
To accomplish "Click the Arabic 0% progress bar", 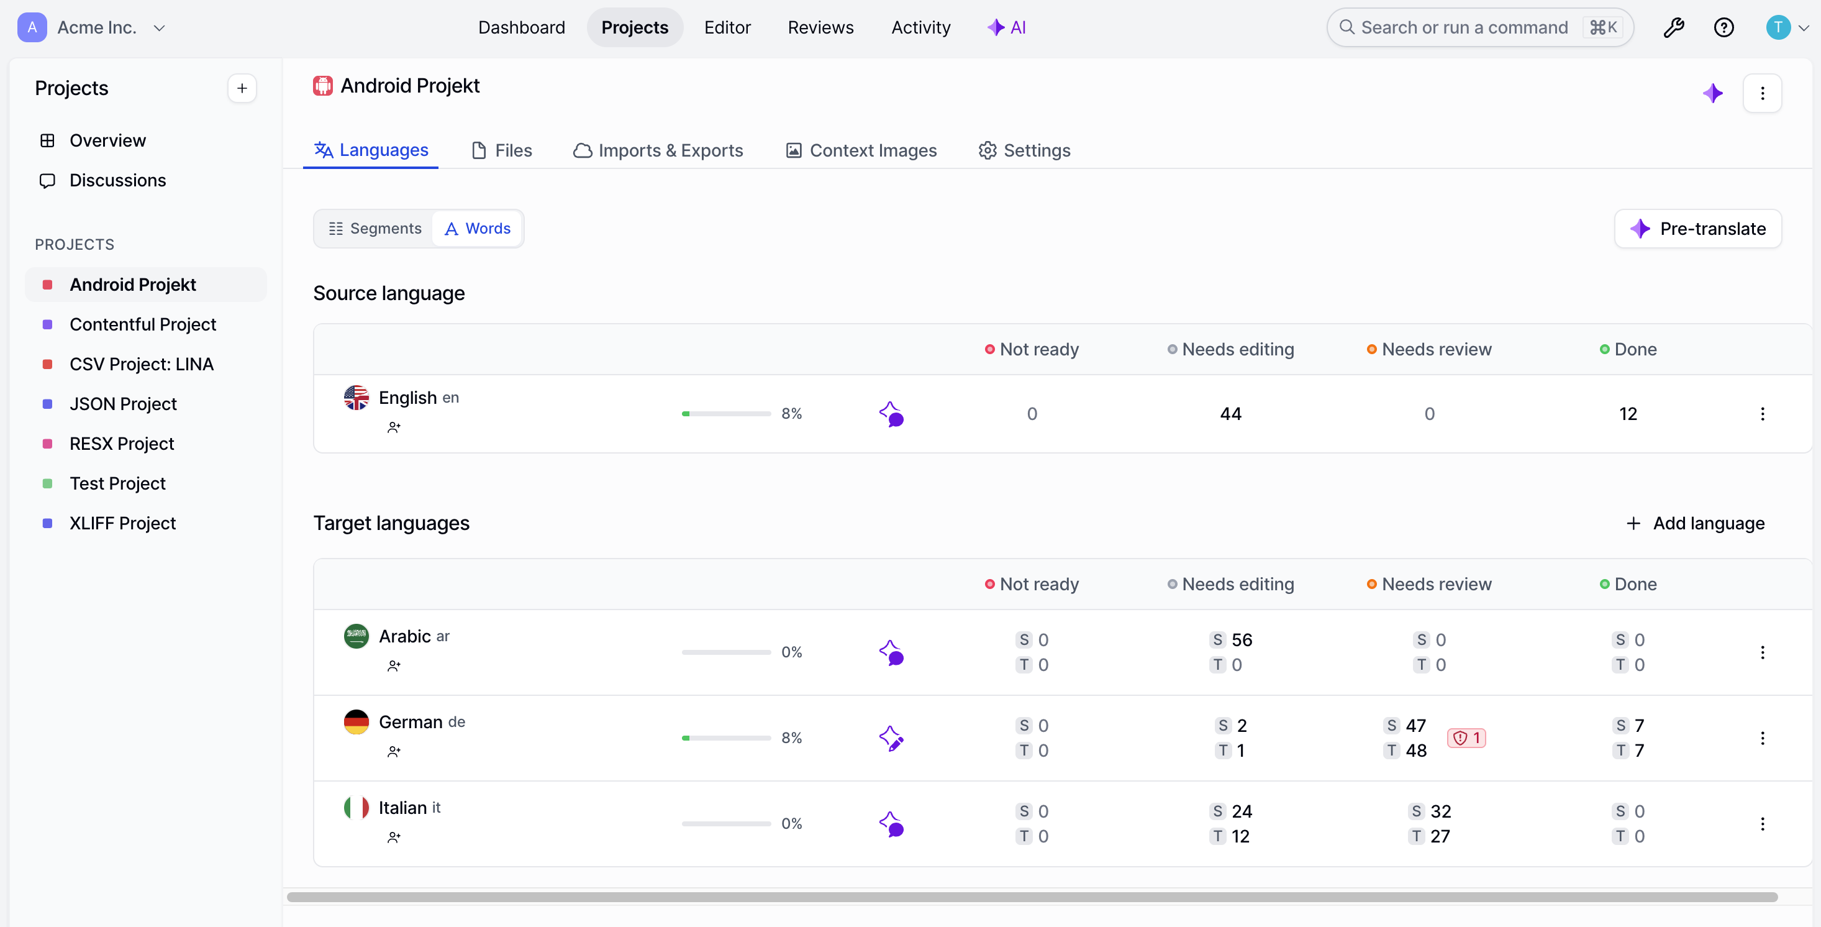I will (x=726, y=652).
